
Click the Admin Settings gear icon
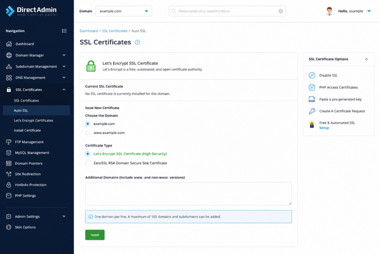[9, 216]
